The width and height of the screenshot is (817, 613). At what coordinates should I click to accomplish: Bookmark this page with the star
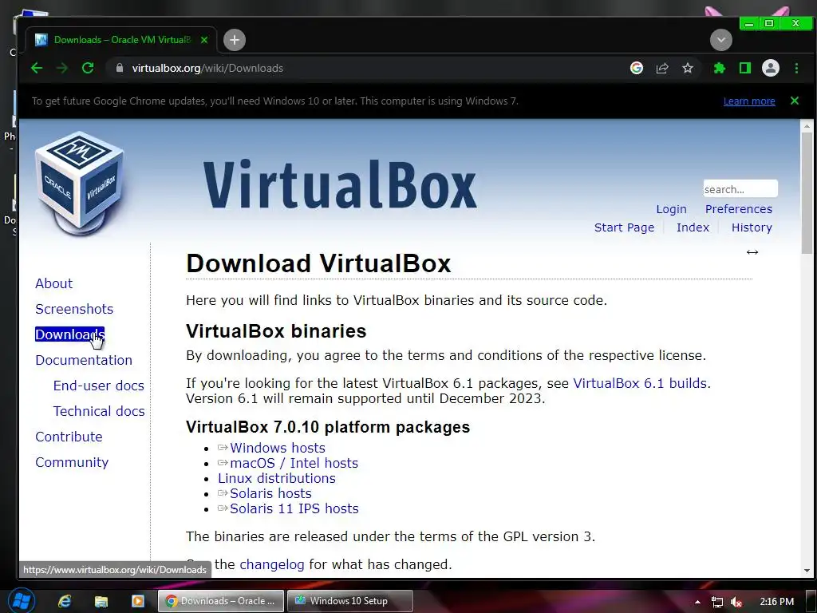tap(688, 69)
